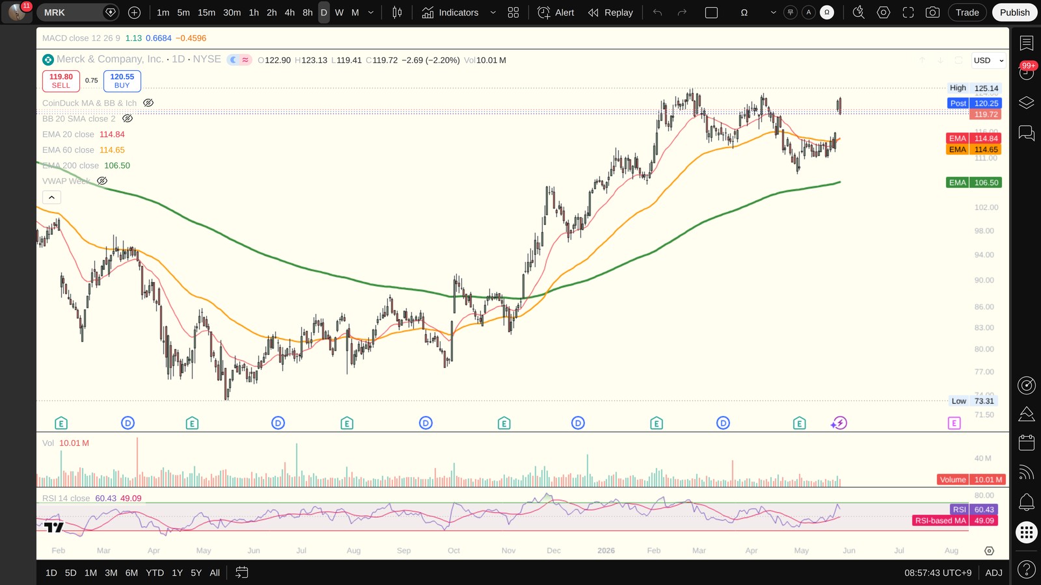Select the M monthly timeframe
The height and width of the screenshot is (585, 1041).
[355, 12]
